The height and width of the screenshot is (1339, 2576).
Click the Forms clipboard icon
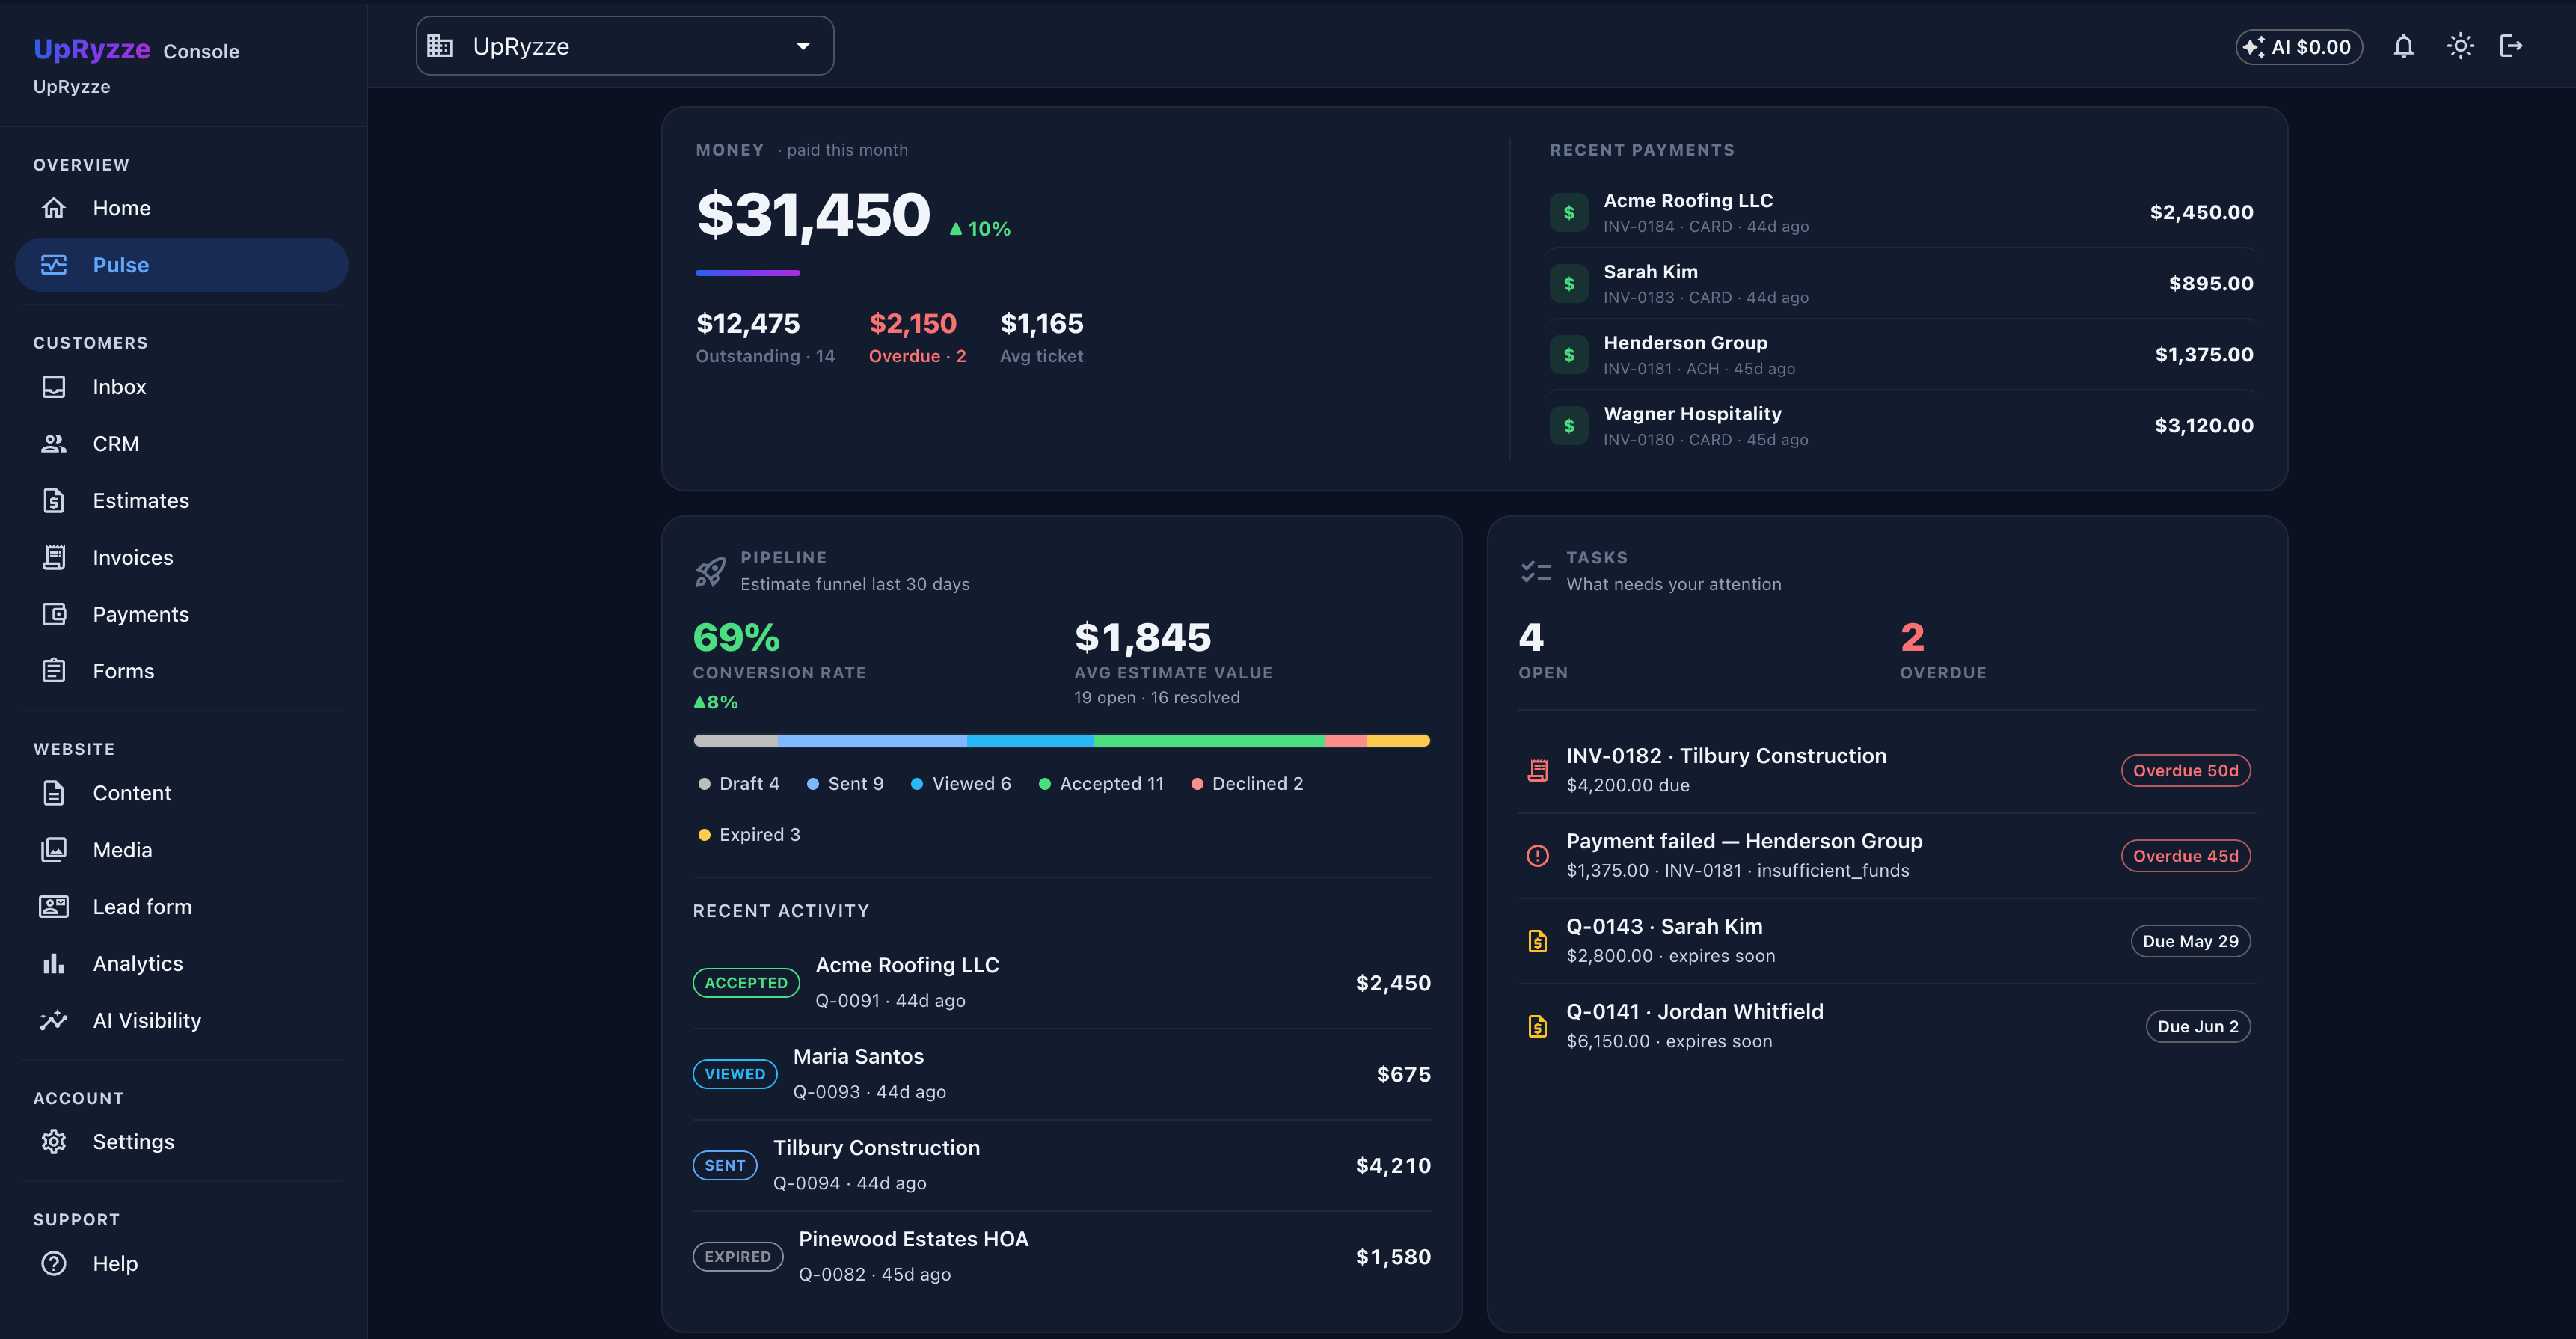54,671
